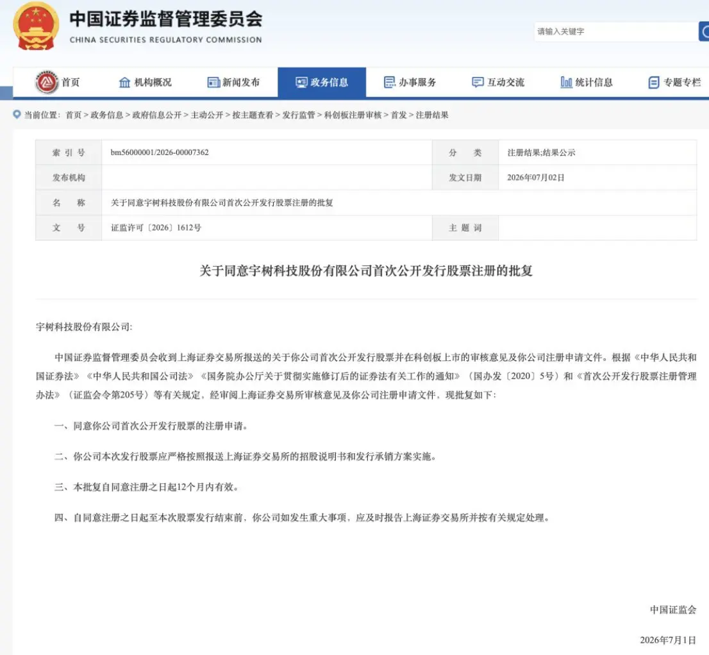Click the building icon beside 机构概况
The image size is (709, 655).
124,82
